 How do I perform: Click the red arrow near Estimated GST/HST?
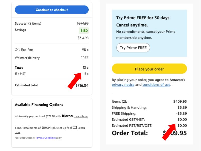[x=169, y=132]
